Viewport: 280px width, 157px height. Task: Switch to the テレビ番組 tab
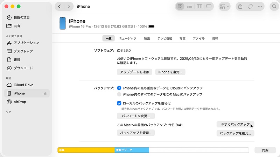[x=164, y=38]
